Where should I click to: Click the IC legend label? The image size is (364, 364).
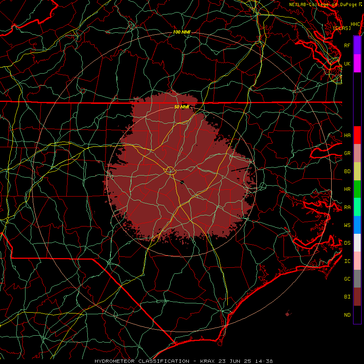(x=347, y=261)
